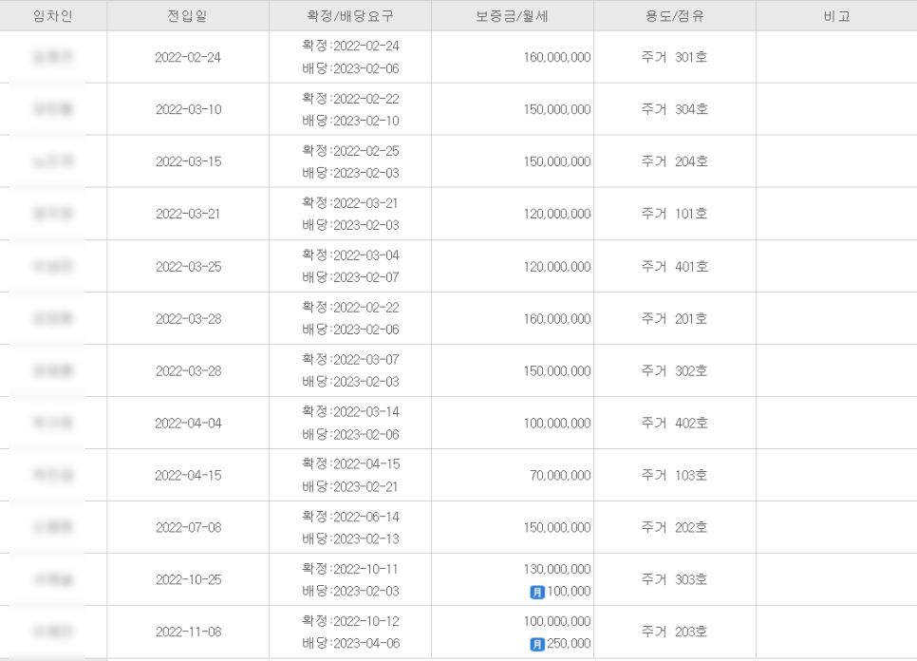Click the 주거 202호 cell
This screenshot has width=917, height=661.
pyautogui.click(x=674, y=528)
